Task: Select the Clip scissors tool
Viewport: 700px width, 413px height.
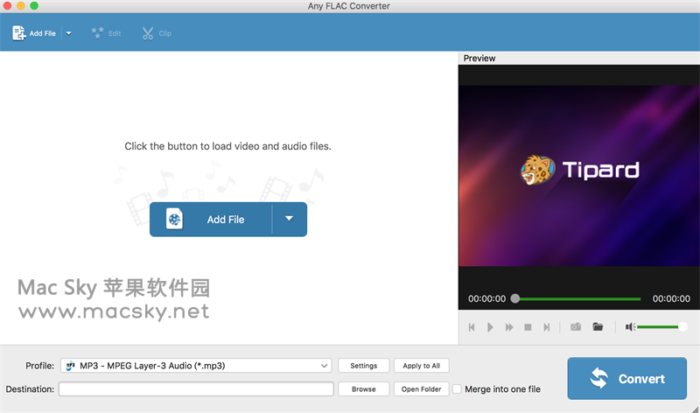Action: [x=157, y=33]
